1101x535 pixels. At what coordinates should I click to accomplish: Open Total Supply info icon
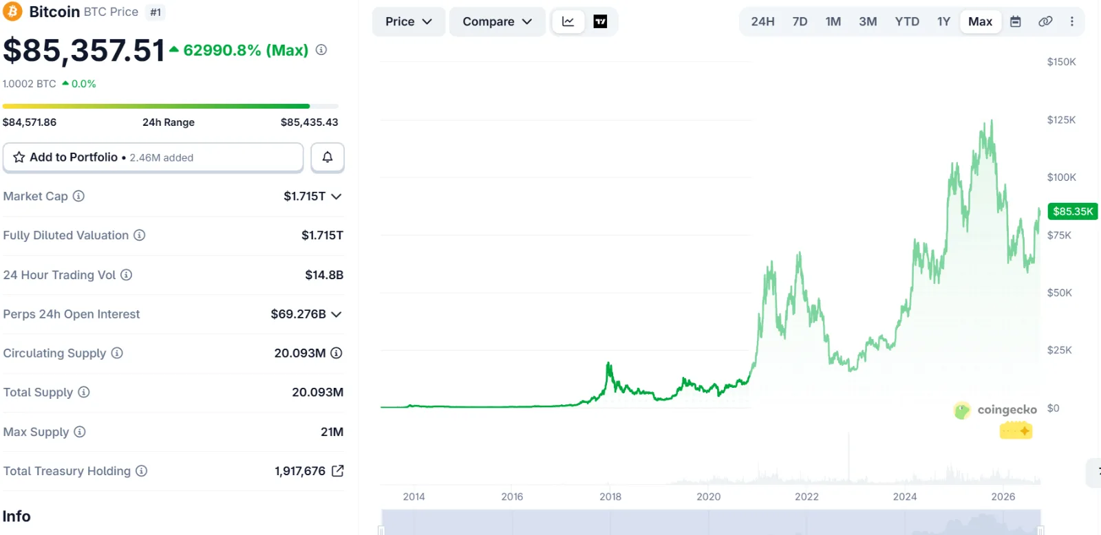[83, 392]
